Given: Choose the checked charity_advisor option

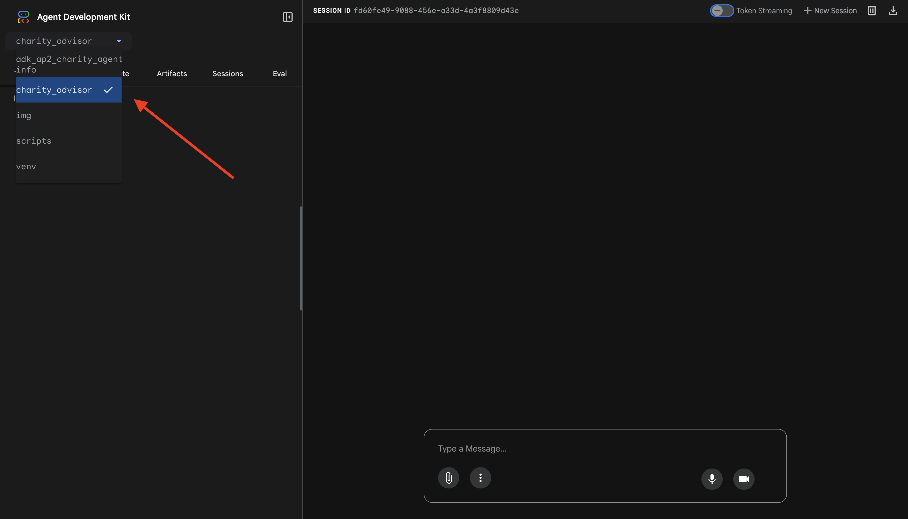Looking at the screenshot, I should (68, 90).
